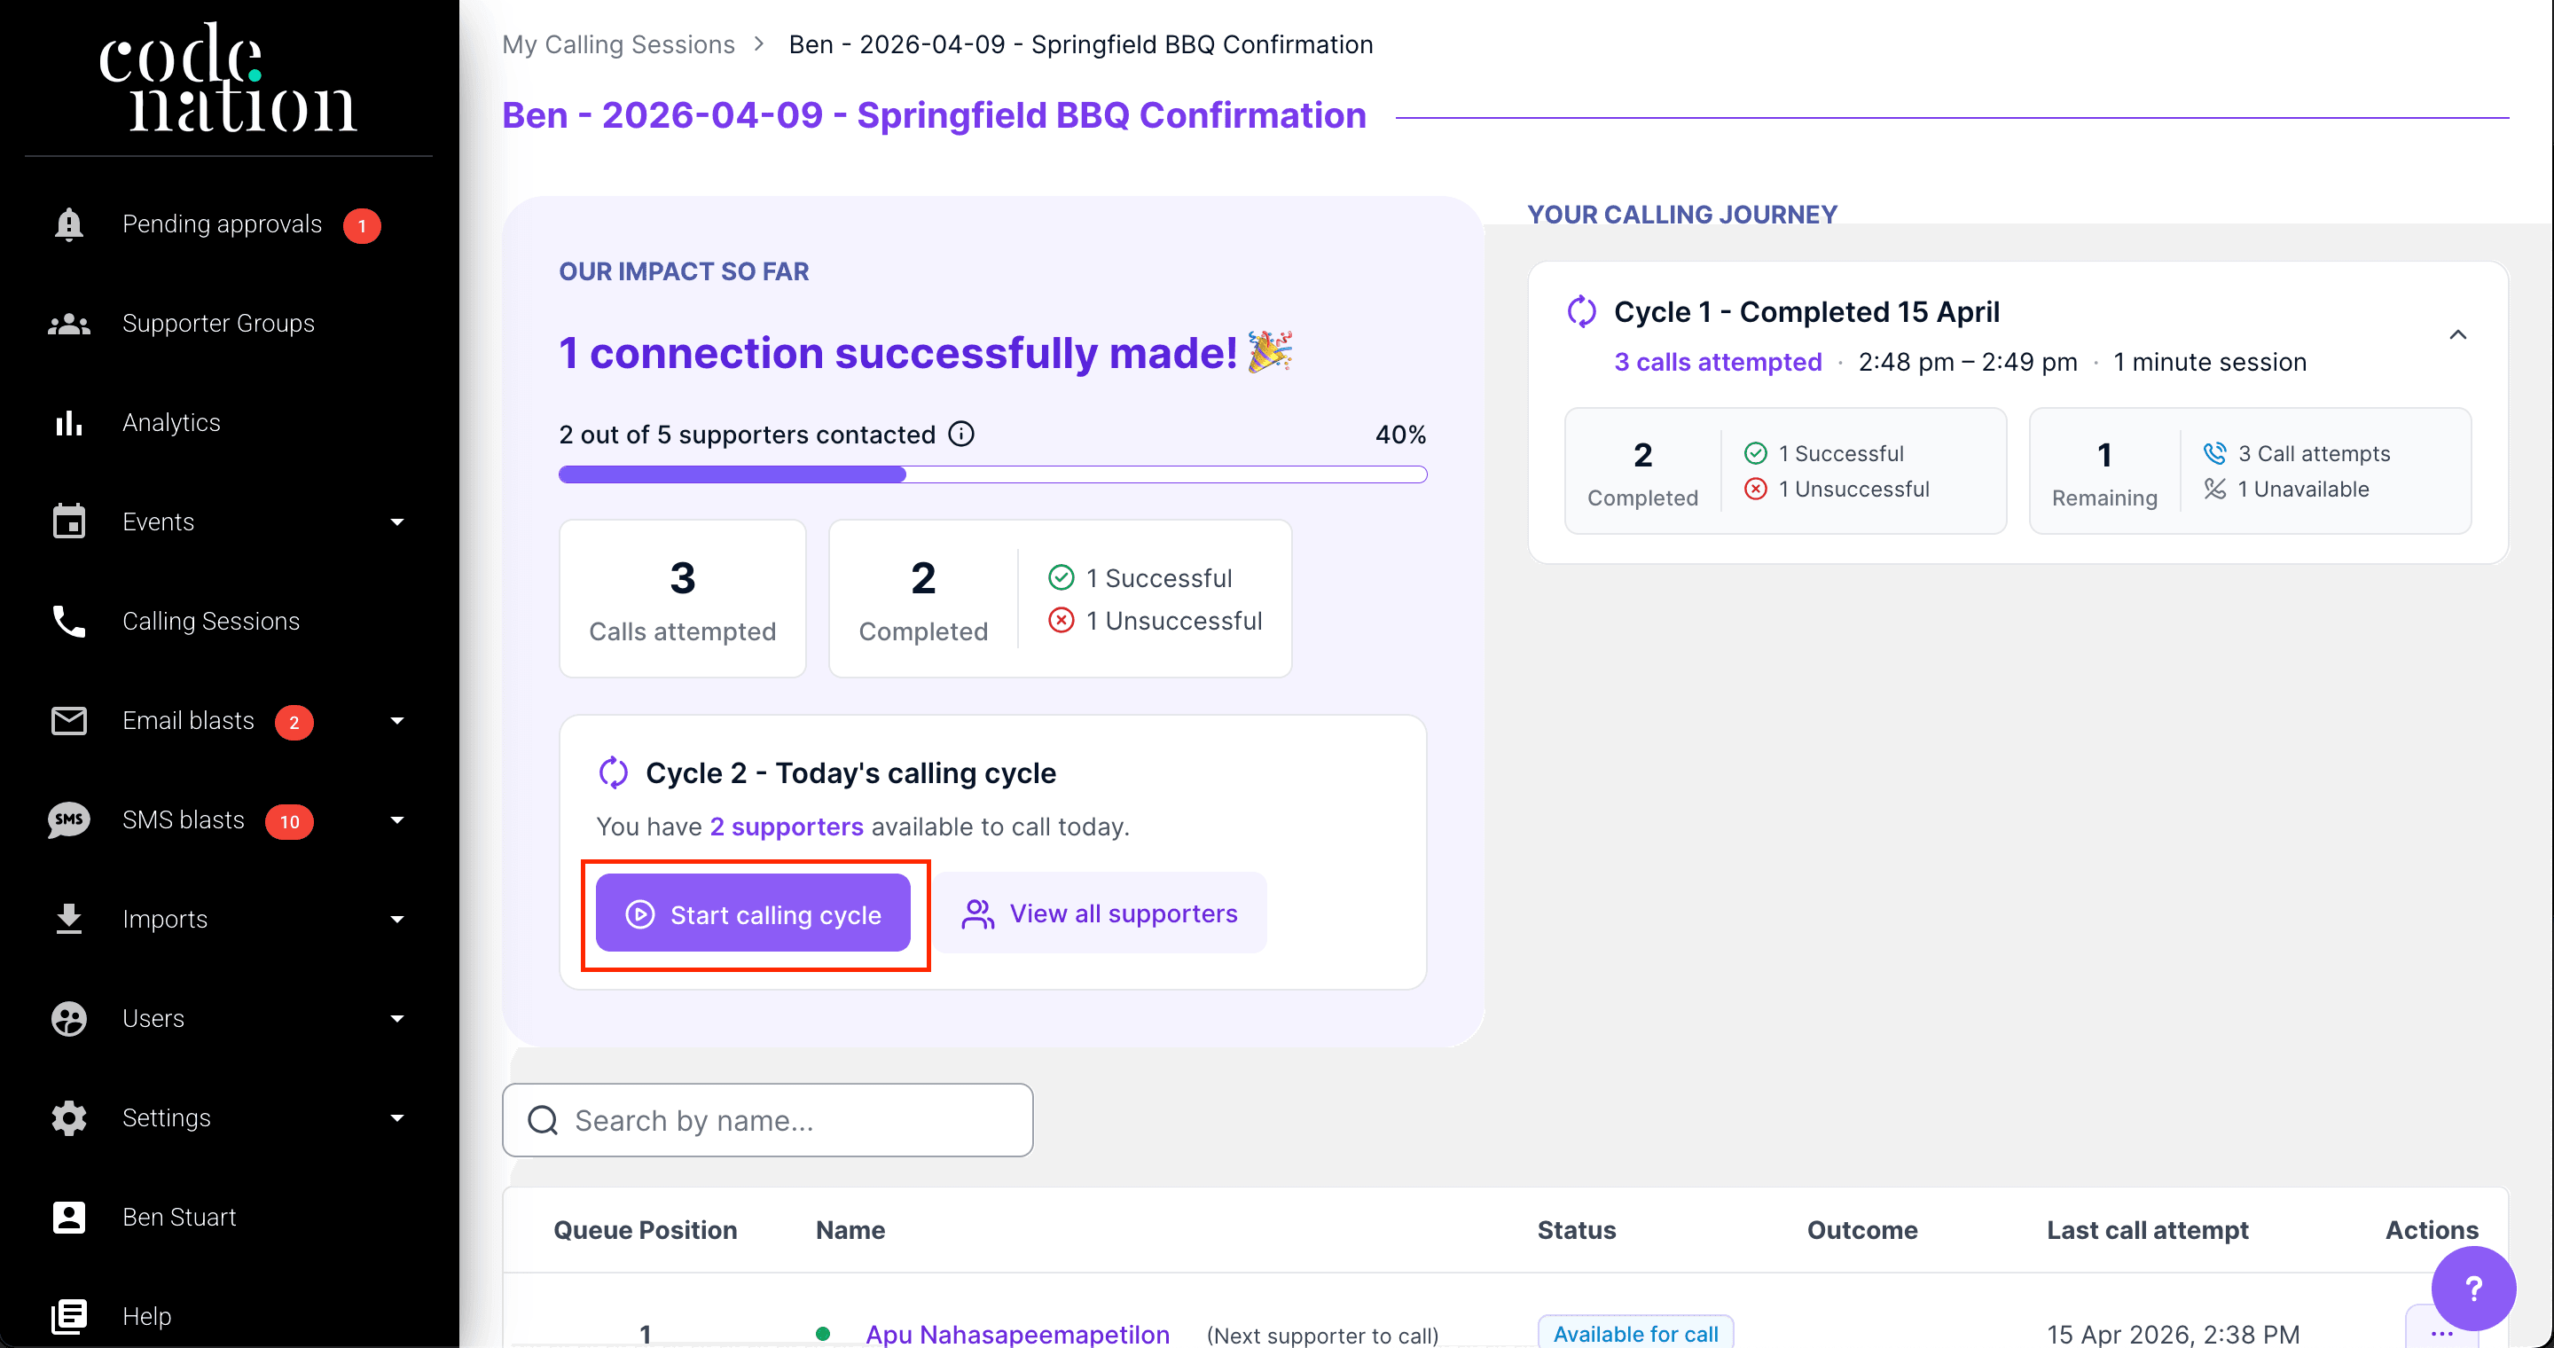This screenshot has width=2554, height=1348.
Task: Open the Users menu item
Action: pyautogui.click(x=153, y=1018)
